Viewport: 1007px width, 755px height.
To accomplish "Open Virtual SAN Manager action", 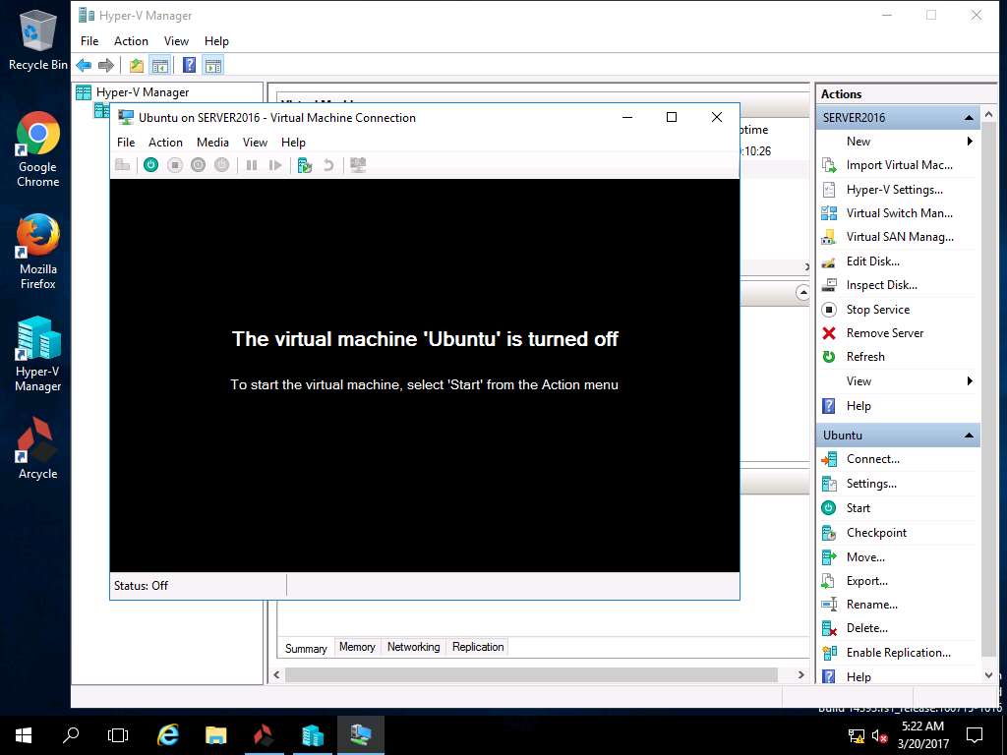I will pyautogui.click(x=899, y=237).
